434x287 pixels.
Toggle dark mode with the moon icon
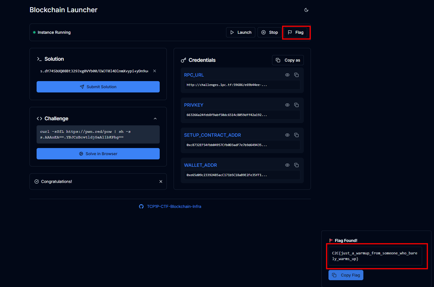click(306, 10)
